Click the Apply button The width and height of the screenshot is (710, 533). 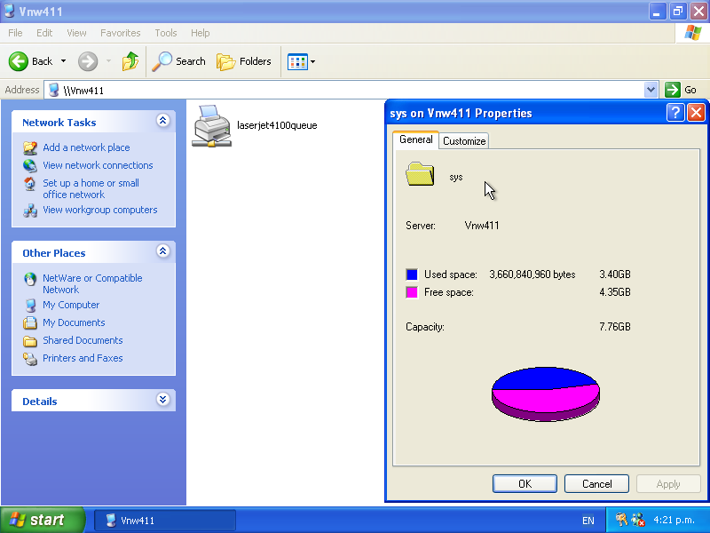pos(668,483)
